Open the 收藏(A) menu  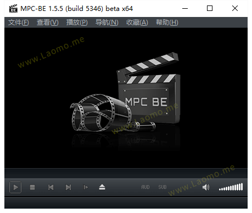pyautogui.click(x=137, y=22)
